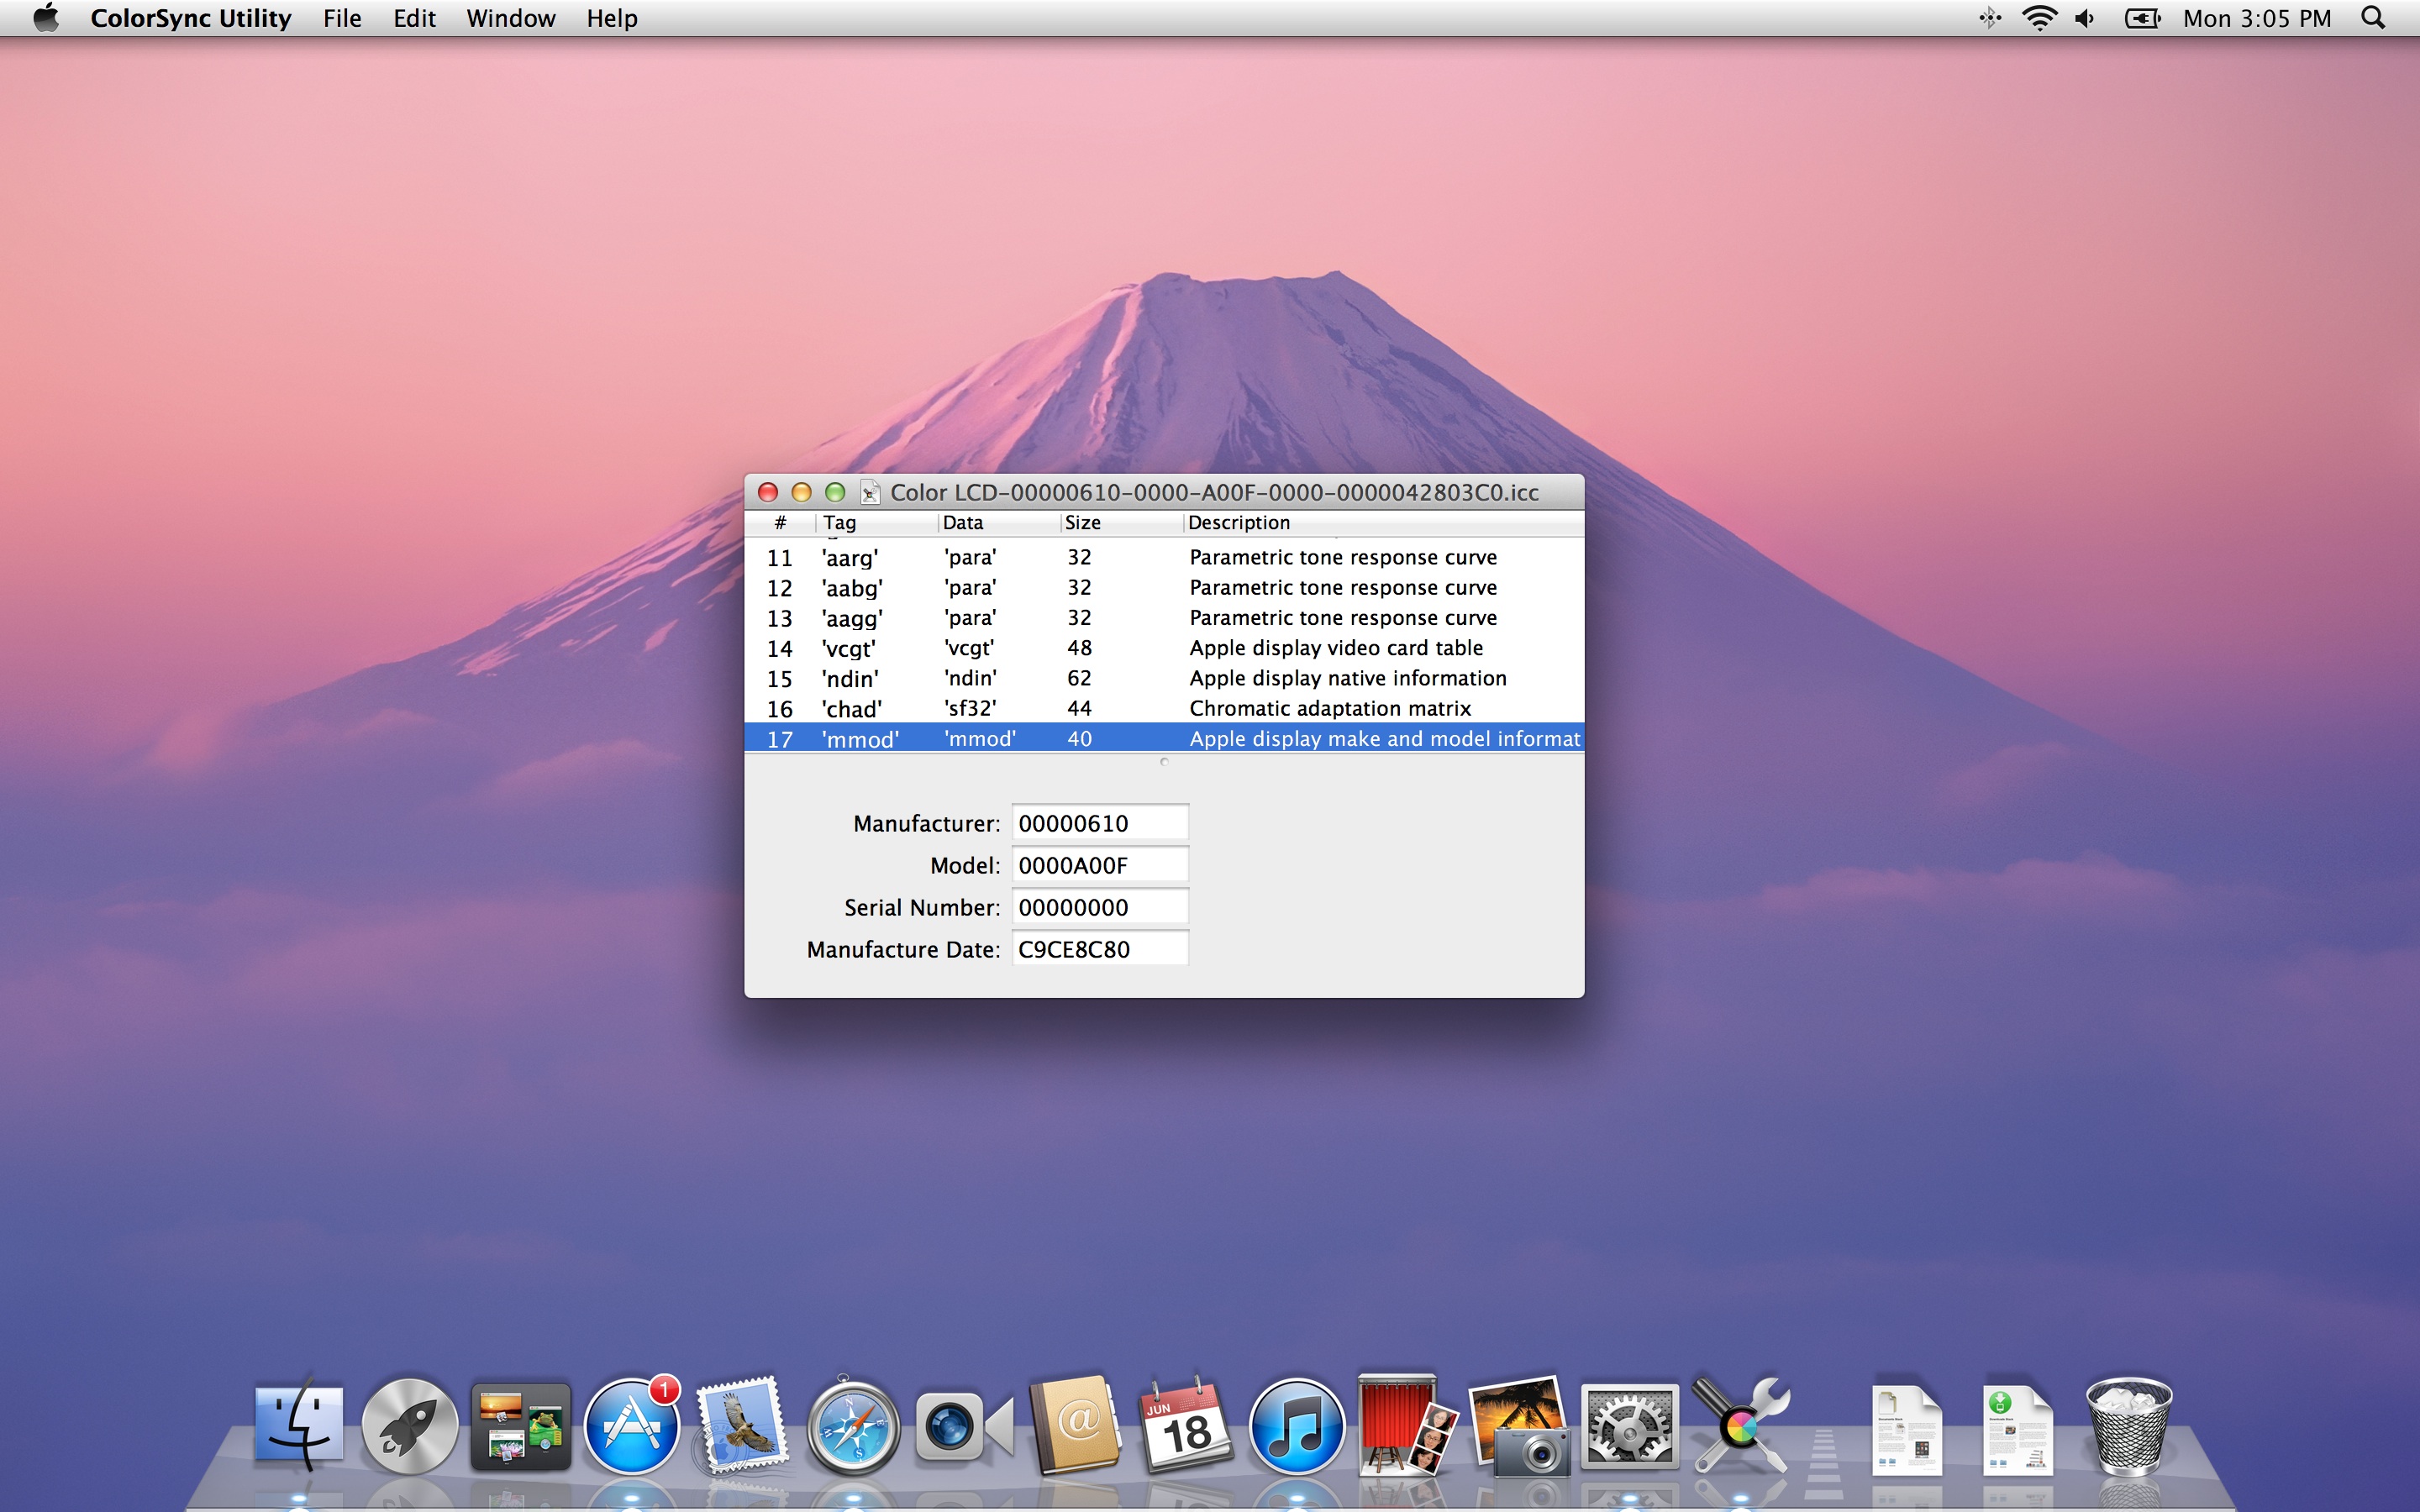Click the Wi-Fi status icon

[2039, 18]
